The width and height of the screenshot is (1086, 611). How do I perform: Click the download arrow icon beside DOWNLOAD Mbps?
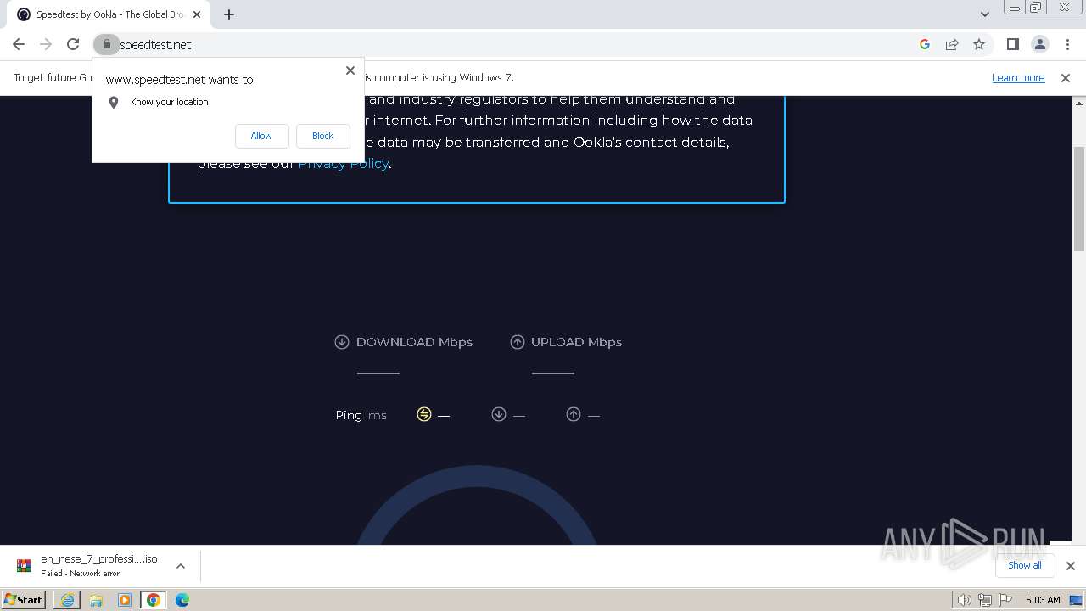(x=342, y=342)
